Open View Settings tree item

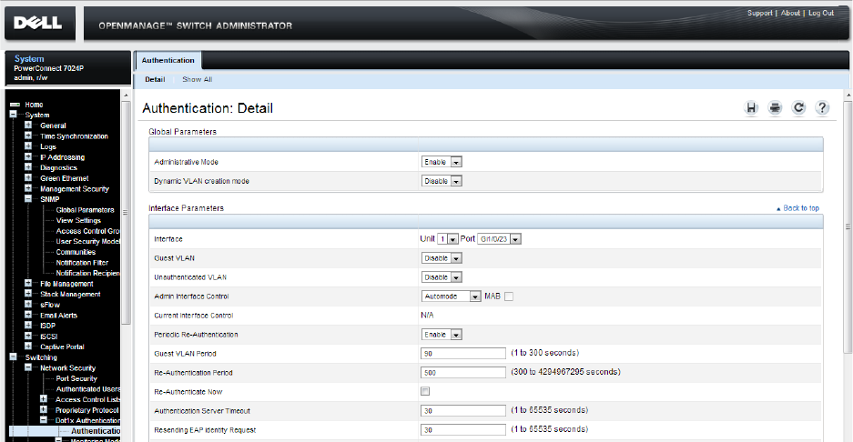tap(78, 220)
